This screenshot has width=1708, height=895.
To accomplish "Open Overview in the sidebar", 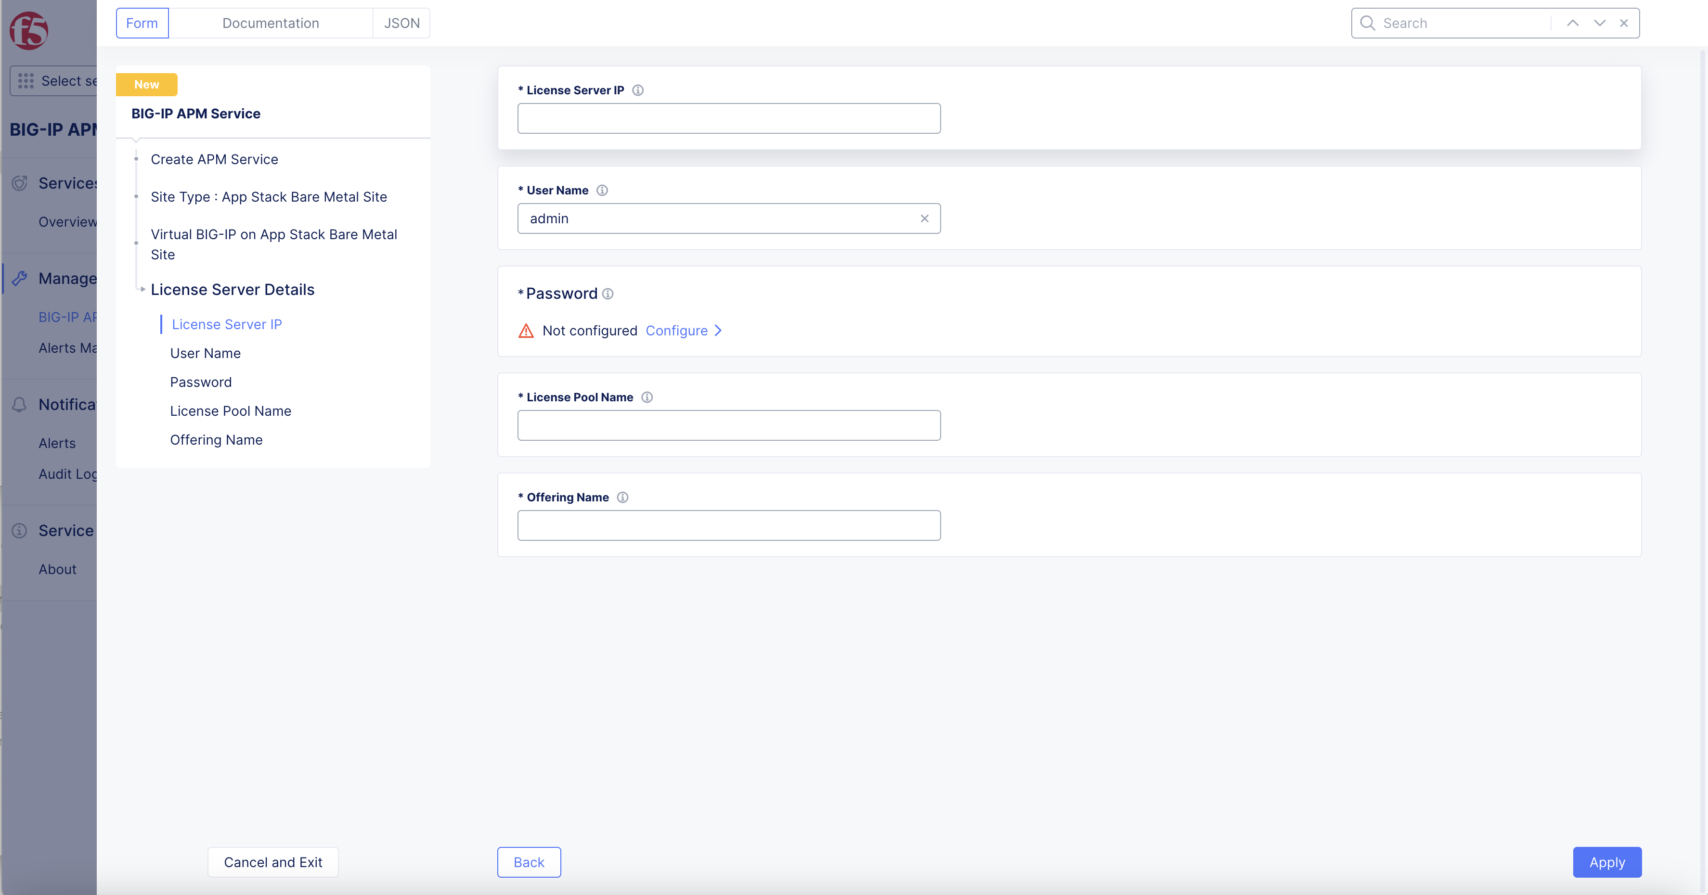I will pos(67,222).
